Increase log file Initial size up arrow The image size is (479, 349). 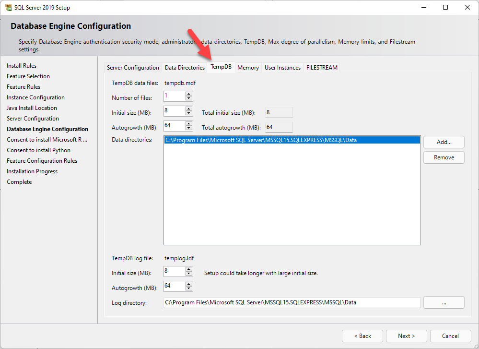[x=189, y=269]
